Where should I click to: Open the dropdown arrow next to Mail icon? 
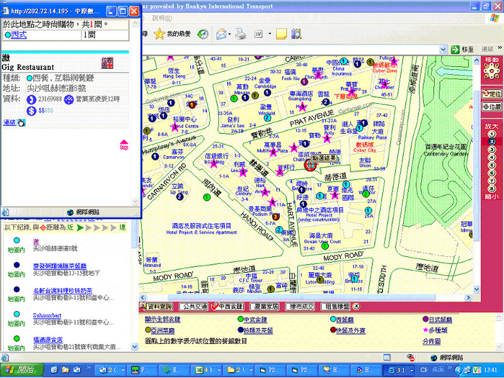click(231, 33)
